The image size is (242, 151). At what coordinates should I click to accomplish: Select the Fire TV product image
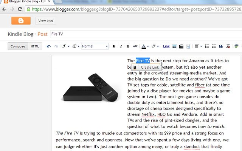coord(90,88)
